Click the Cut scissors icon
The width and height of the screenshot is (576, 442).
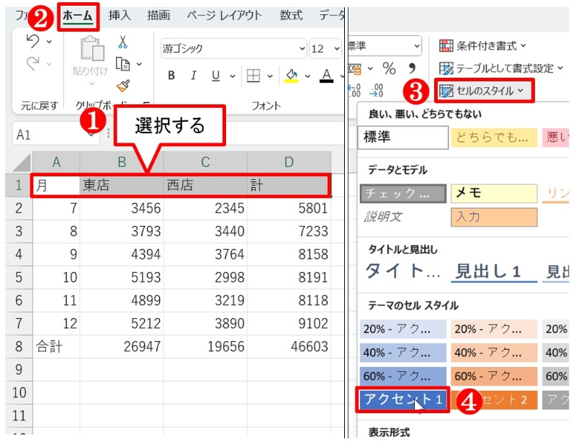pos(122,42)
